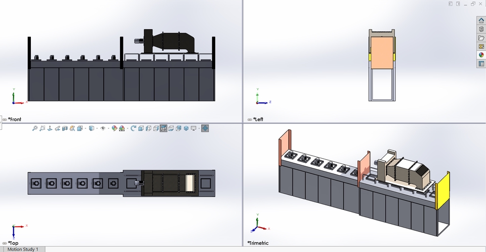Switch to the Motion Study 1 tab
The height and width of the screenshot is (252, 486).
click(23, 249)
